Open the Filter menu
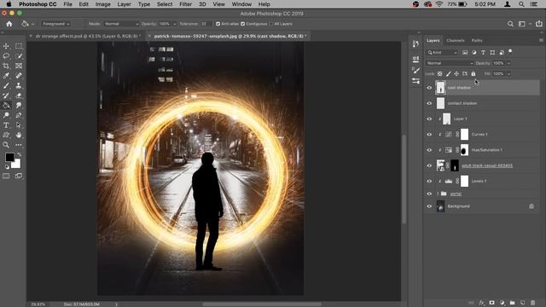The image size is (546, 307). pos(186,4)
